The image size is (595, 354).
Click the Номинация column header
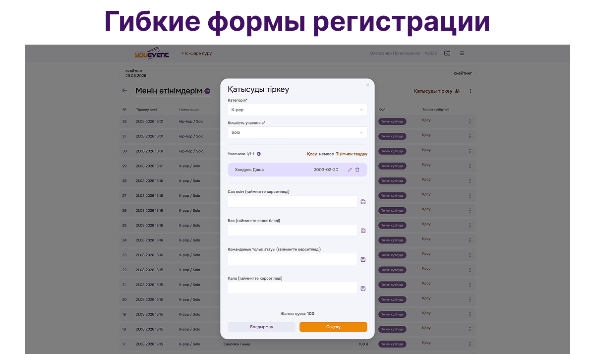tap(189, 110)
